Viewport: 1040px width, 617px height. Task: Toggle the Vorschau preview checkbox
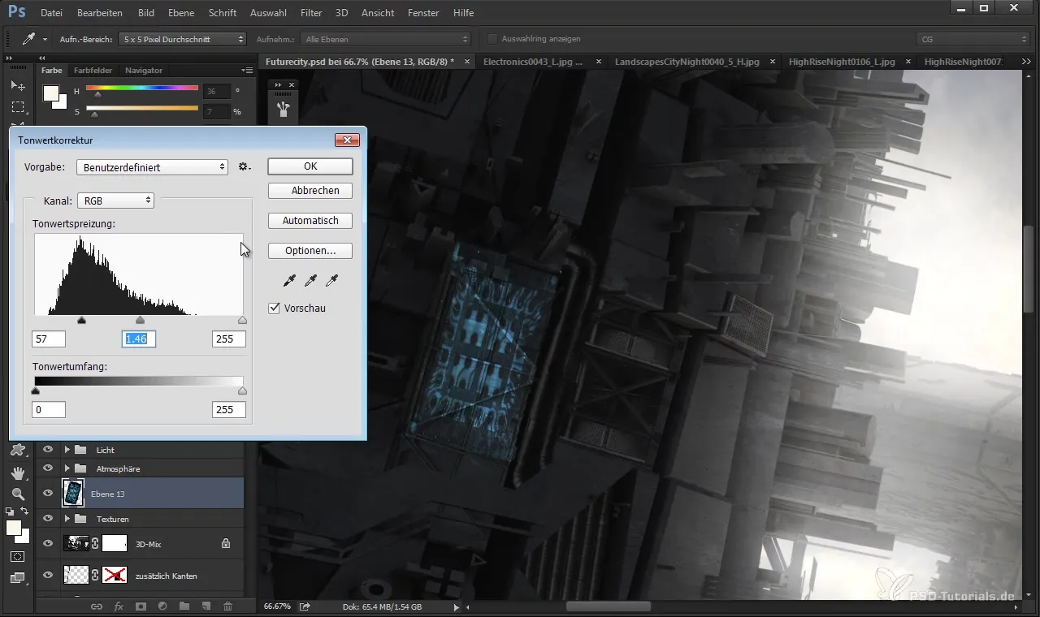[274, 308]
